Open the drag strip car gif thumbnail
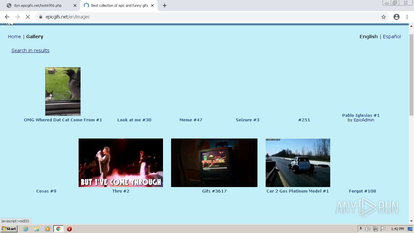 click(x=298, y=163)
